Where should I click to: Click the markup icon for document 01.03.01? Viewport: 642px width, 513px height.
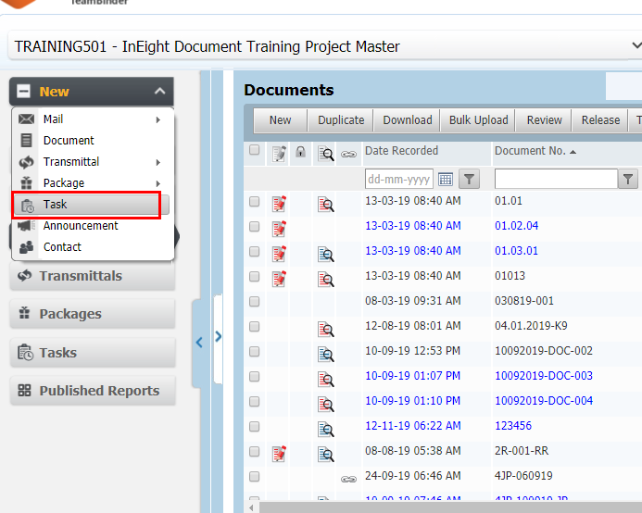point(279,254)
